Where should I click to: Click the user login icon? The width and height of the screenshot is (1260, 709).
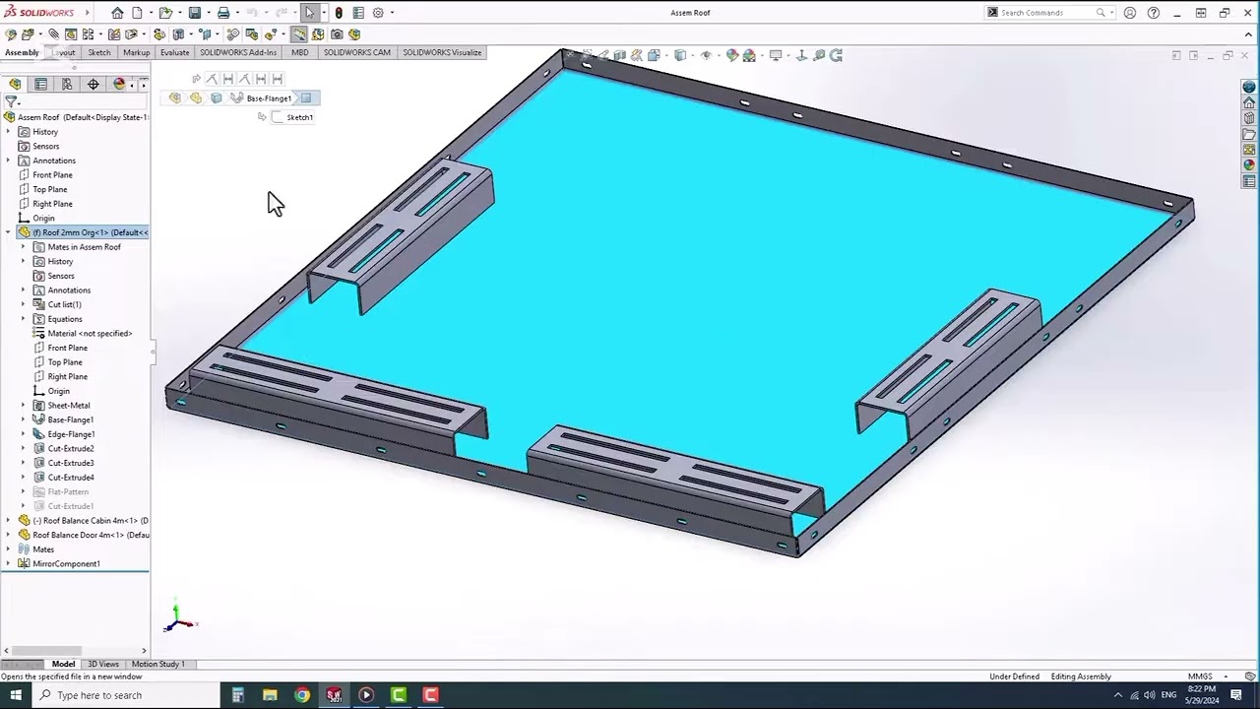coord(1130,13)
